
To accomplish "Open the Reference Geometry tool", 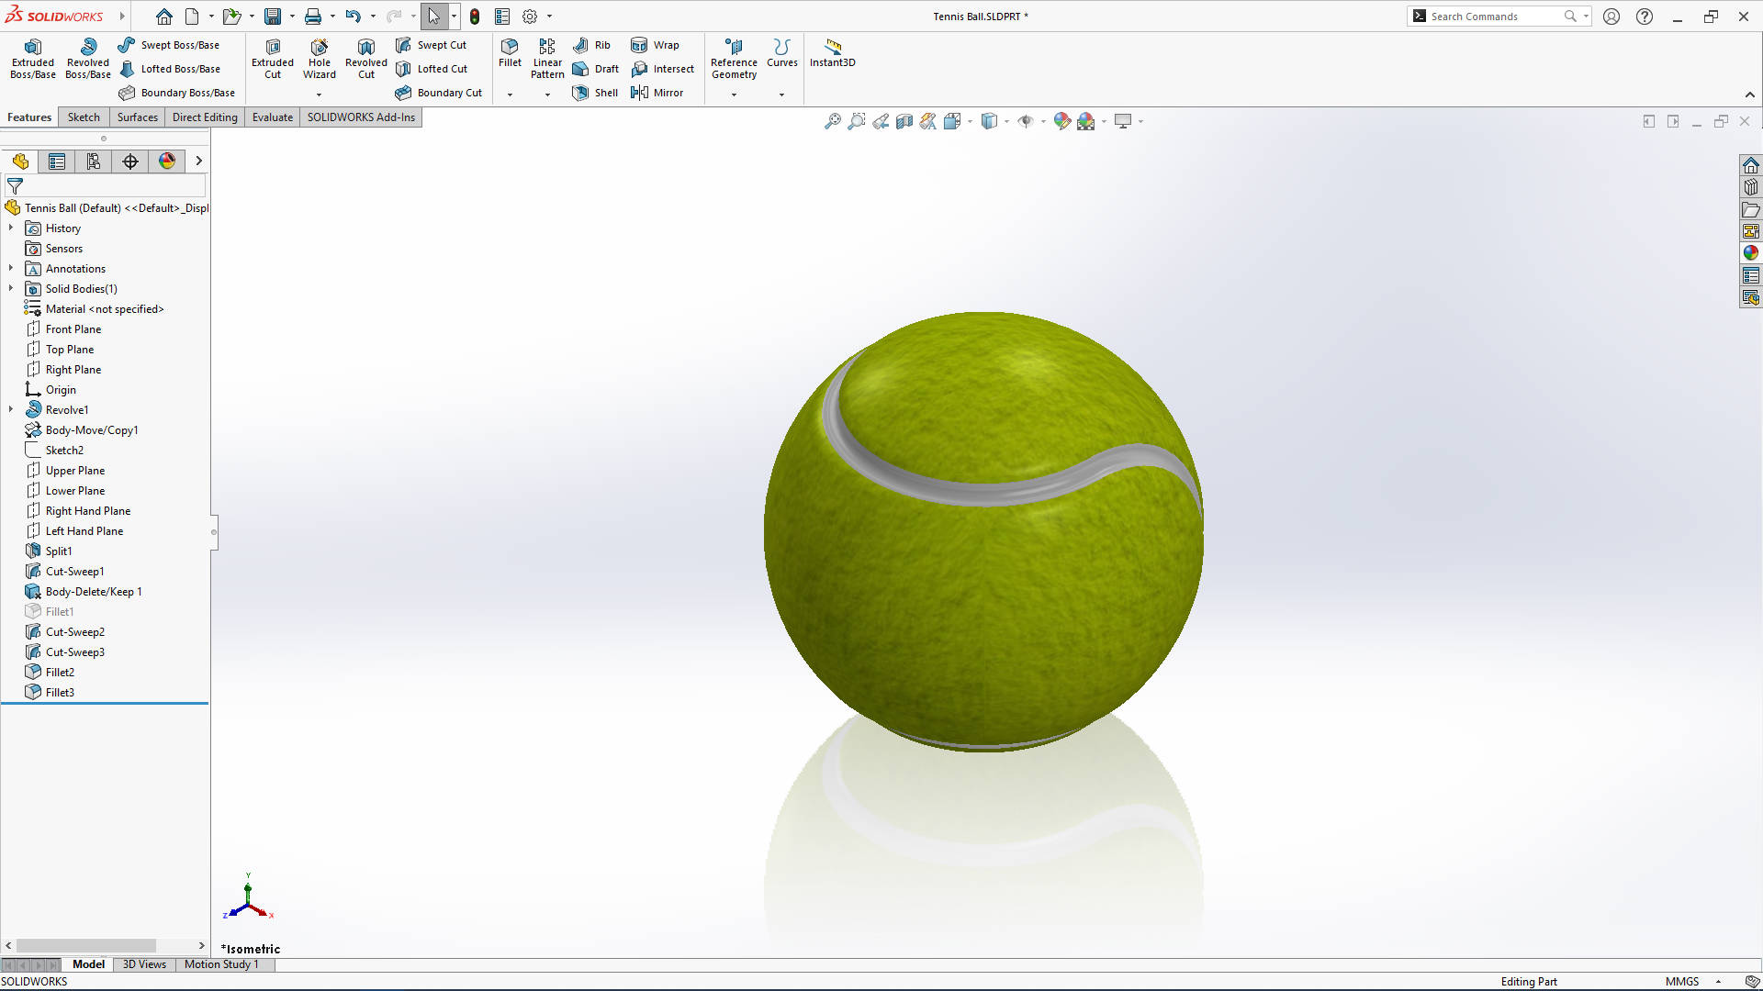I will (x=734, y=57).
